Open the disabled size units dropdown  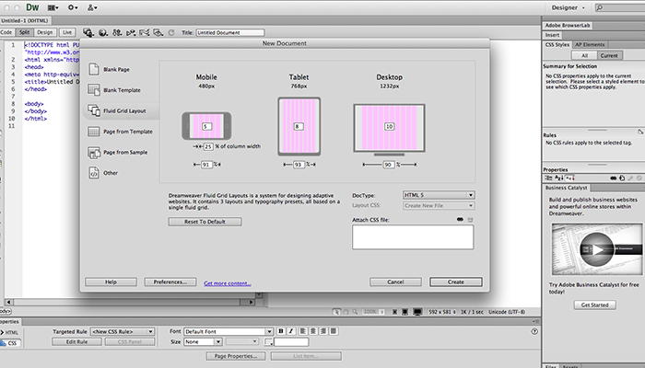tap(242, 341)
